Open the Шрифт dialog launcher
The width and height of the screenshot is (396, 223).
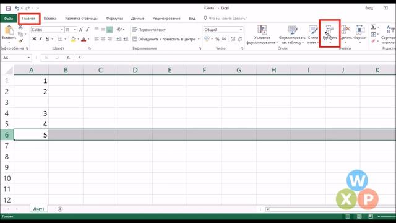pyautogui.click(x=89, y=48)
